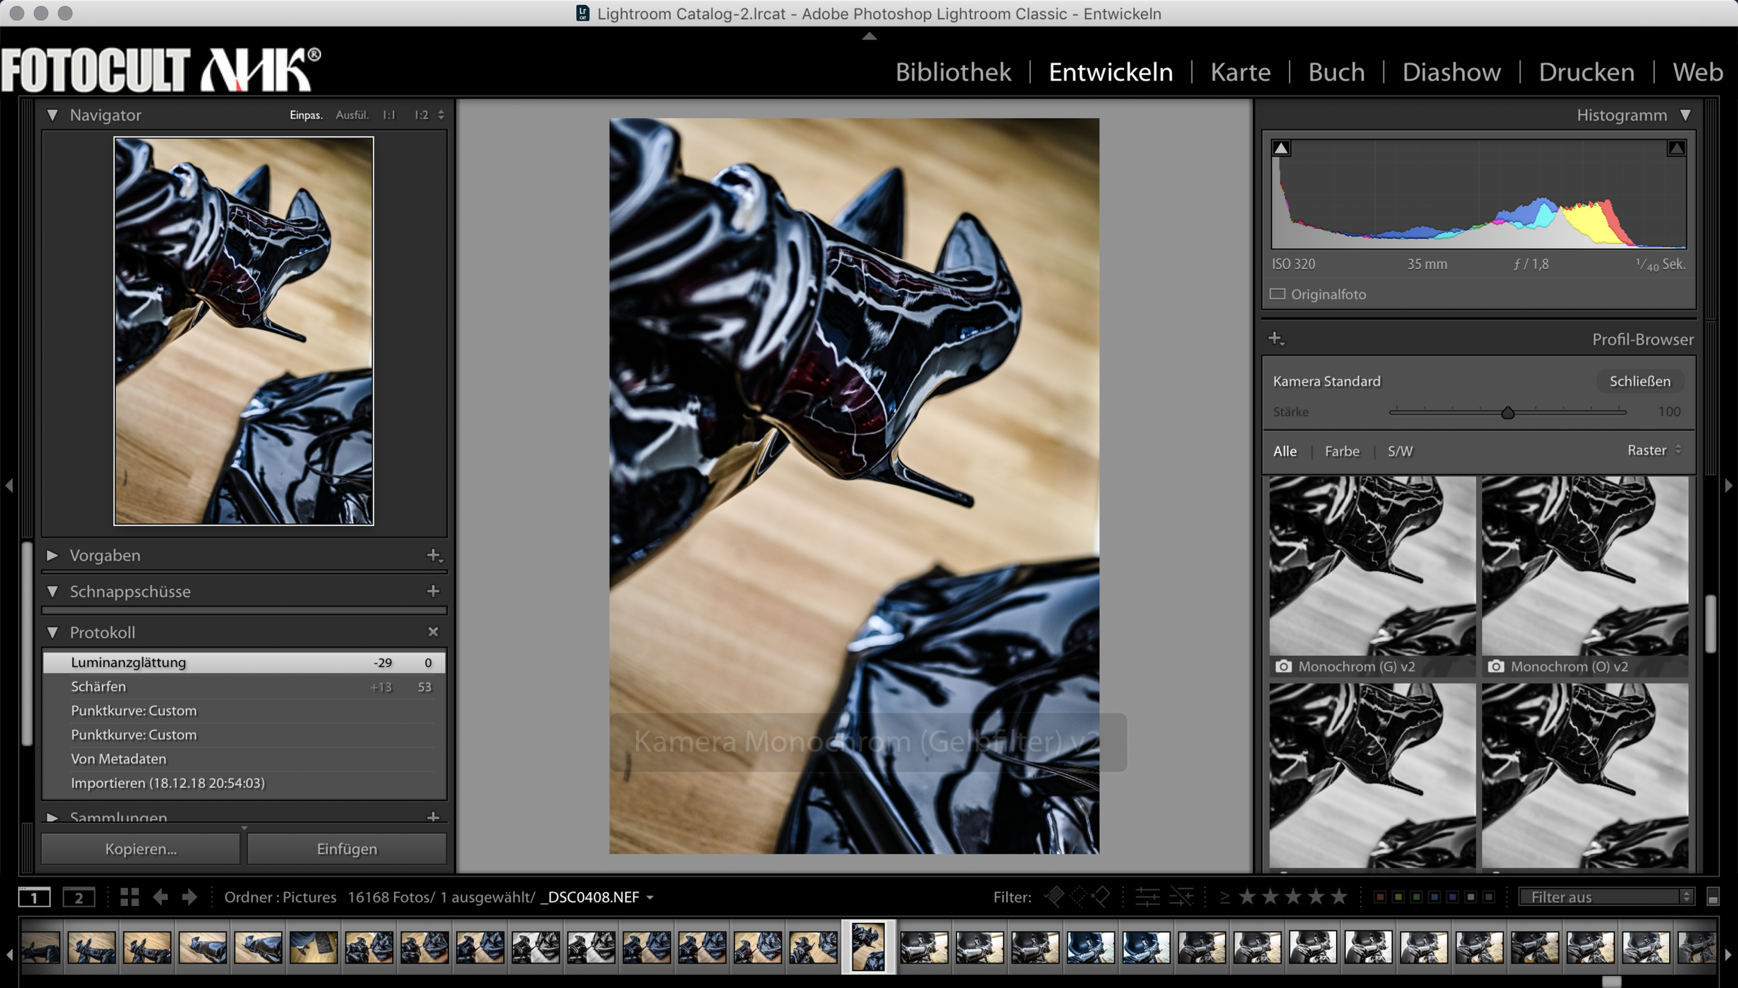This screenshot has width=1738, height=988.
Task: Set Navigator zoom to Ausfül.
Action: pyautogui.click(x=352, y=115)
